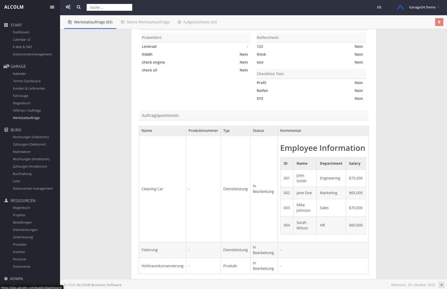
Task: Open Kunden & Lieferanten in sidebar
Action: pyautogui.click(x=29, y=89)
